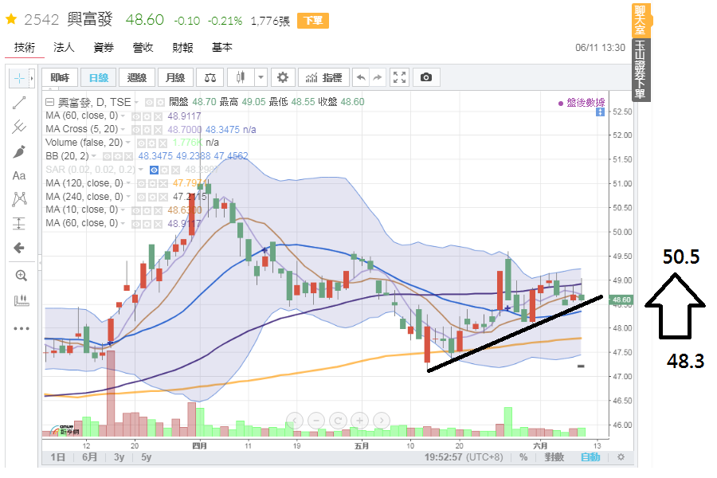The width and height of the screenshot is (717, 478).
Task: Take a chart snapshot with camera icon
Action: tap(425, 78)
